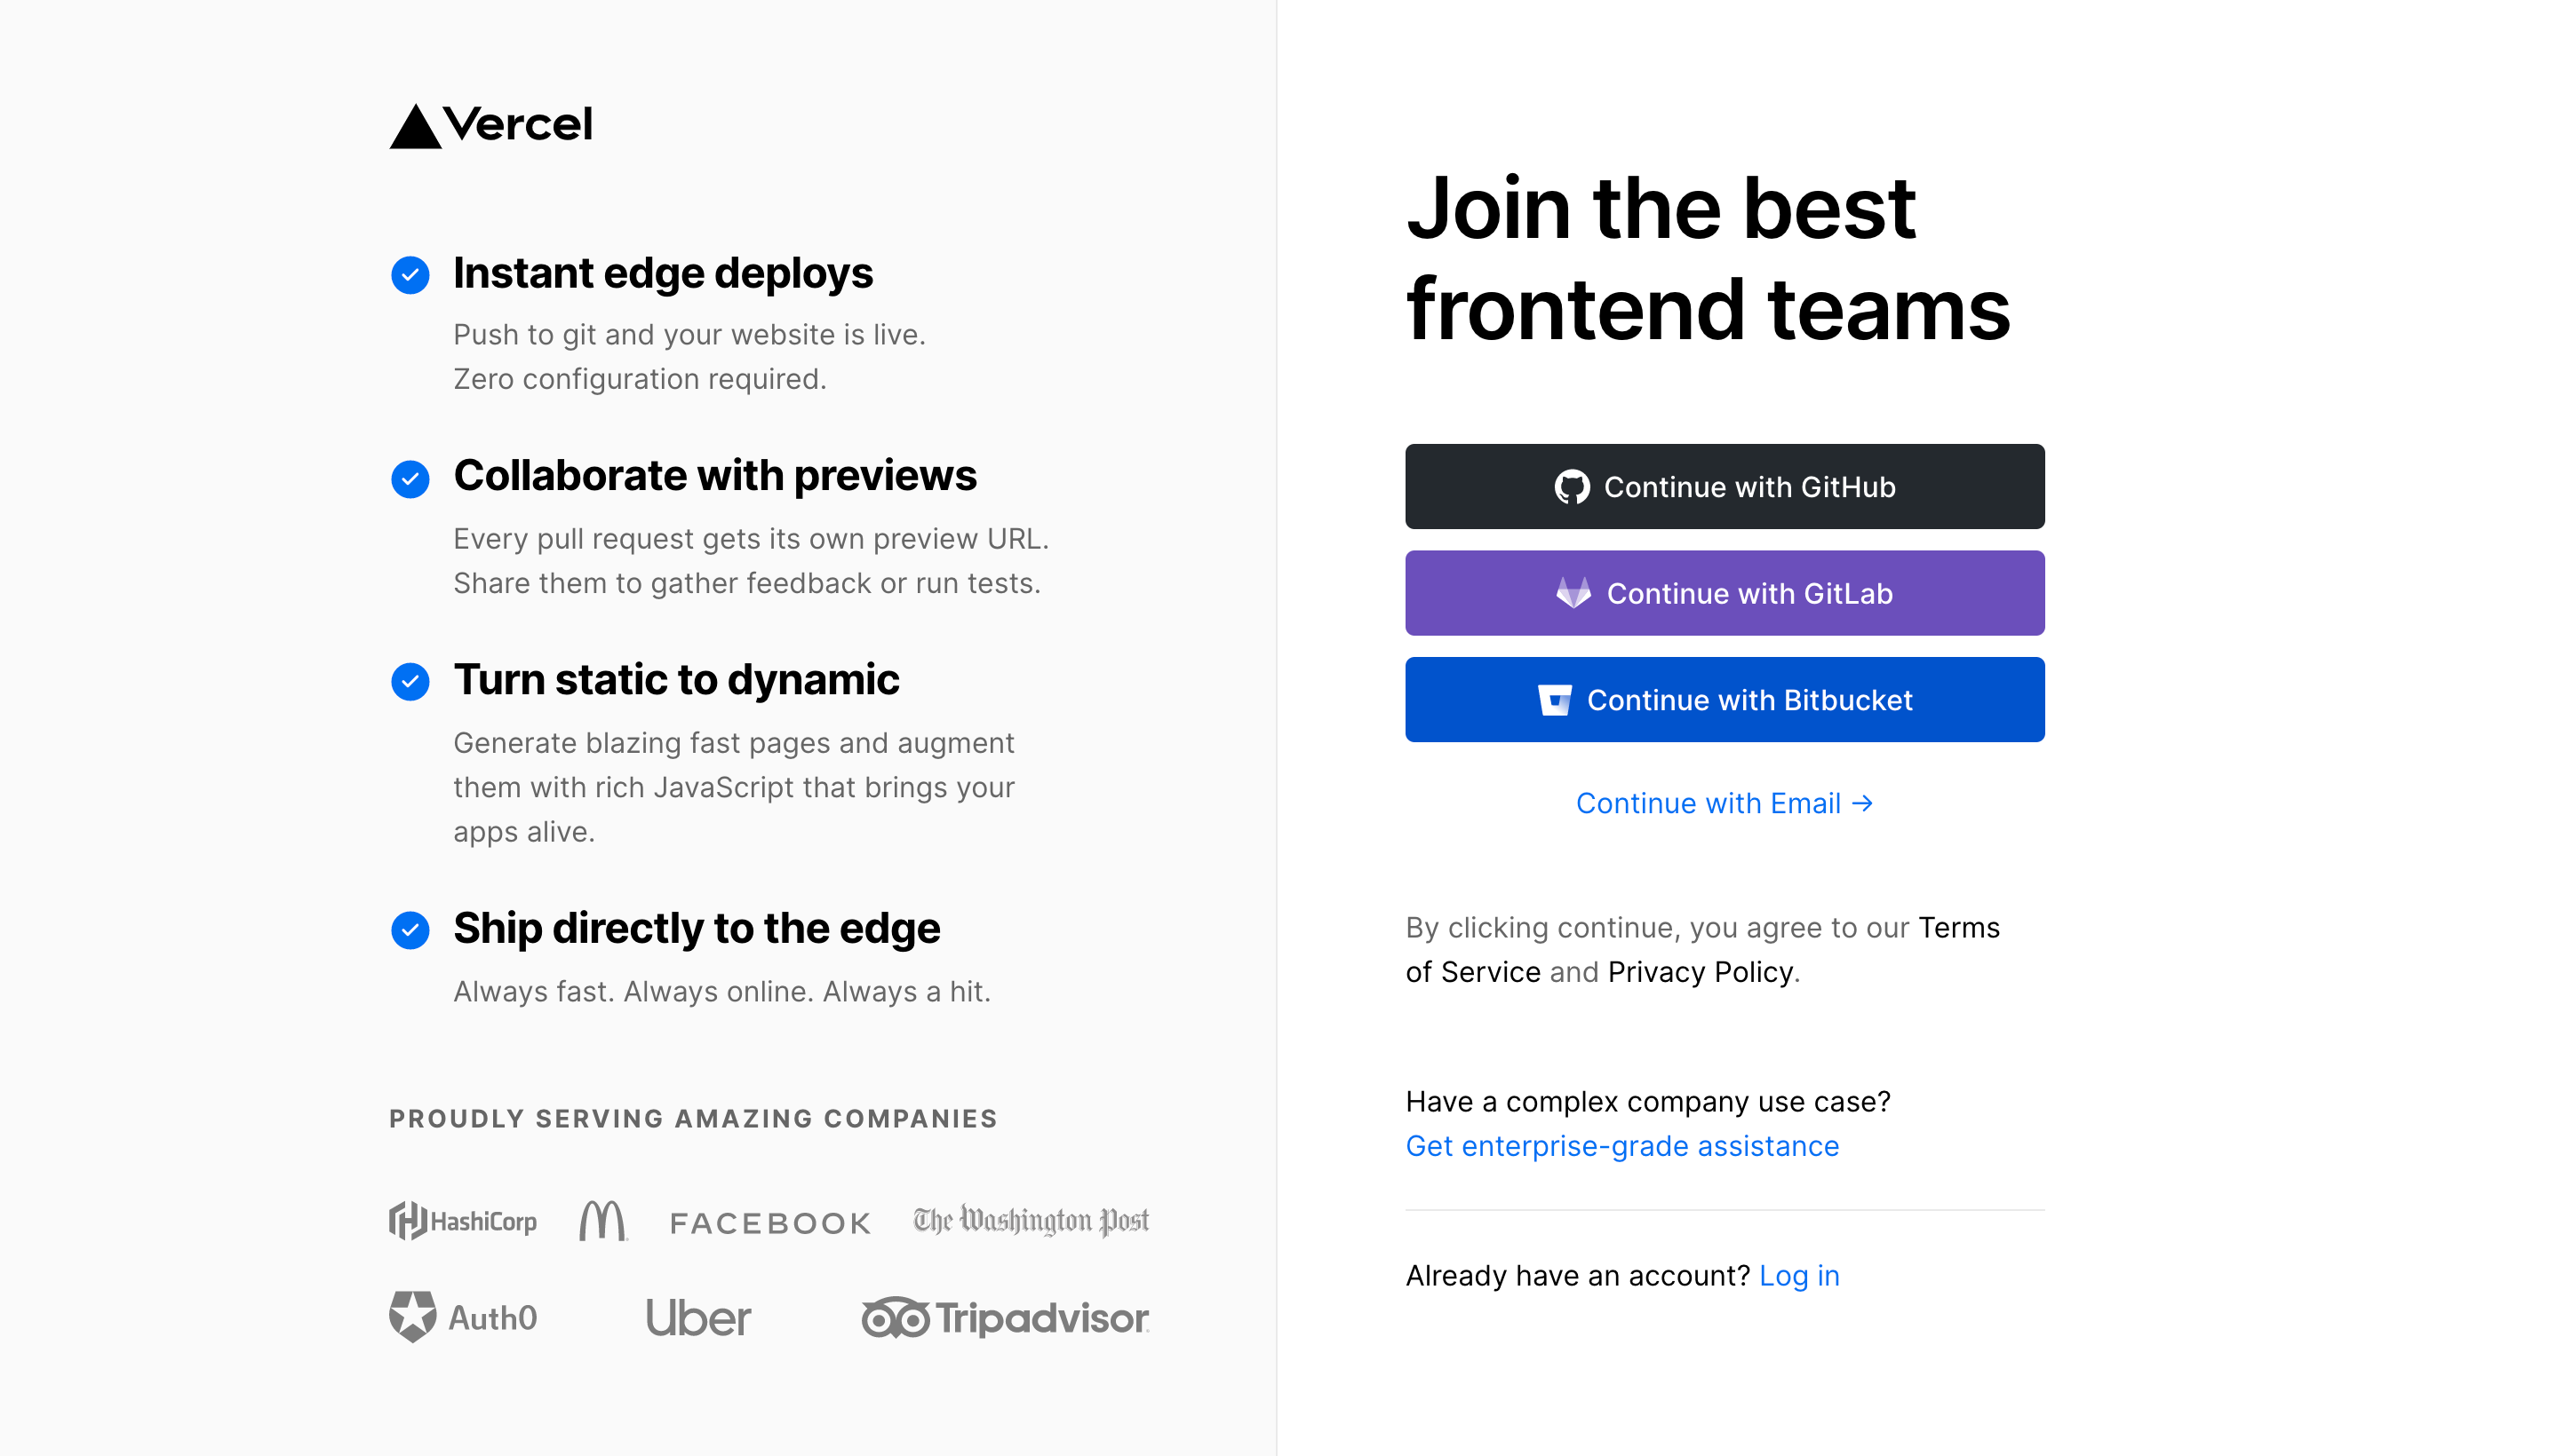Open the Privacy Policy link
This screenshot has height=1456, width=2557.
point(1701,972)
